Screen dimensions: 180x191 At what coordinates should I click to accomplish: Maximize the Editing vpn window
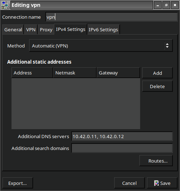[166, 5]
